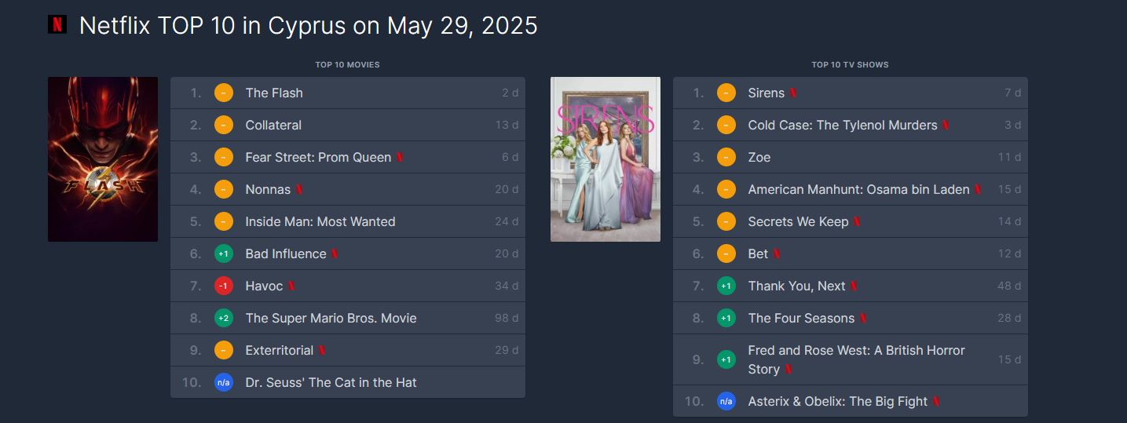
Task: Open the Collateral movie link
Action: tap(273, 125)
